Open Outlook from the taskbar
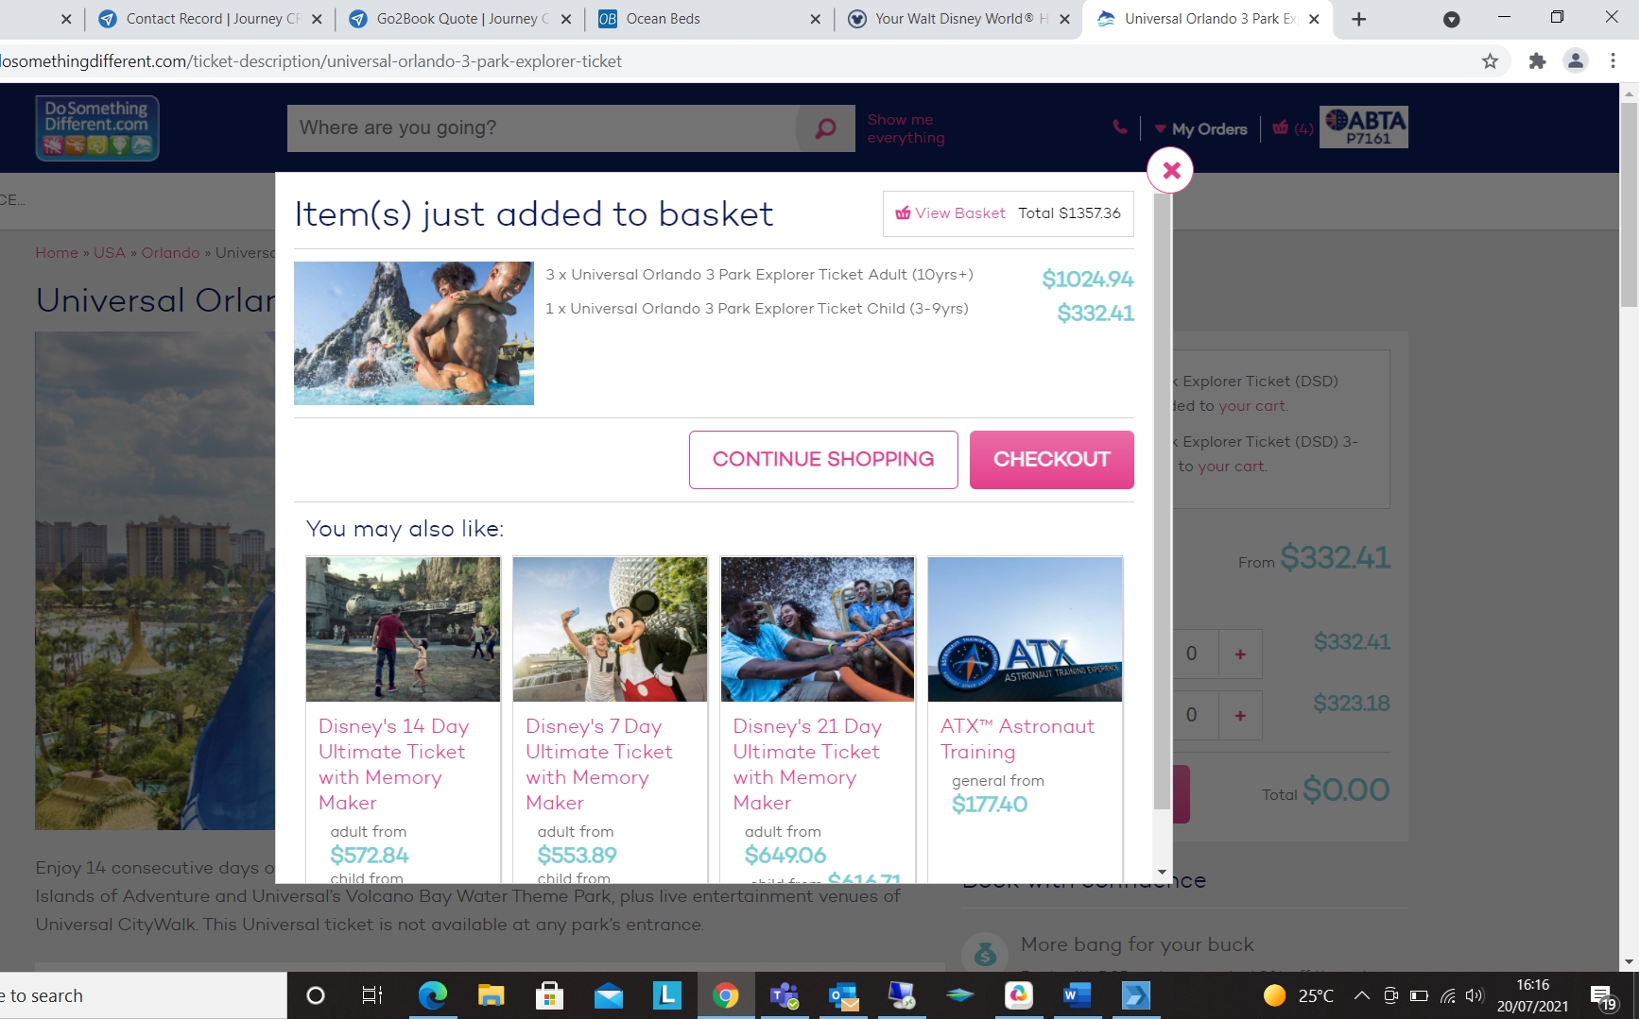 (x=842, y=995)
